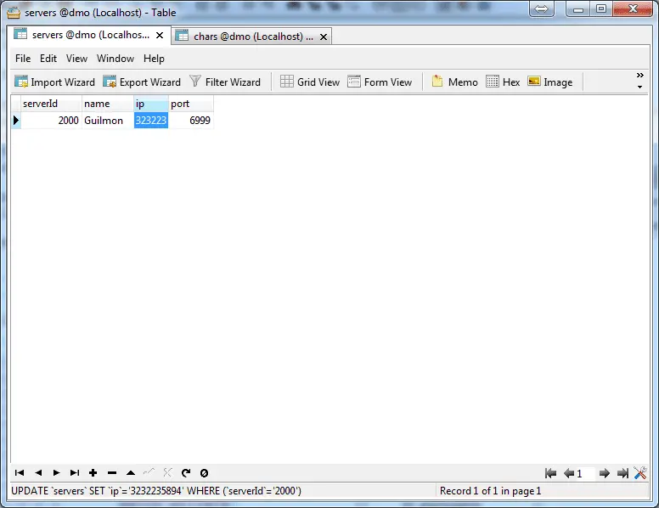This screenshot has height=508, width=659.
Task: Click the row indicator arrow
Action: [x=16, y=121]
